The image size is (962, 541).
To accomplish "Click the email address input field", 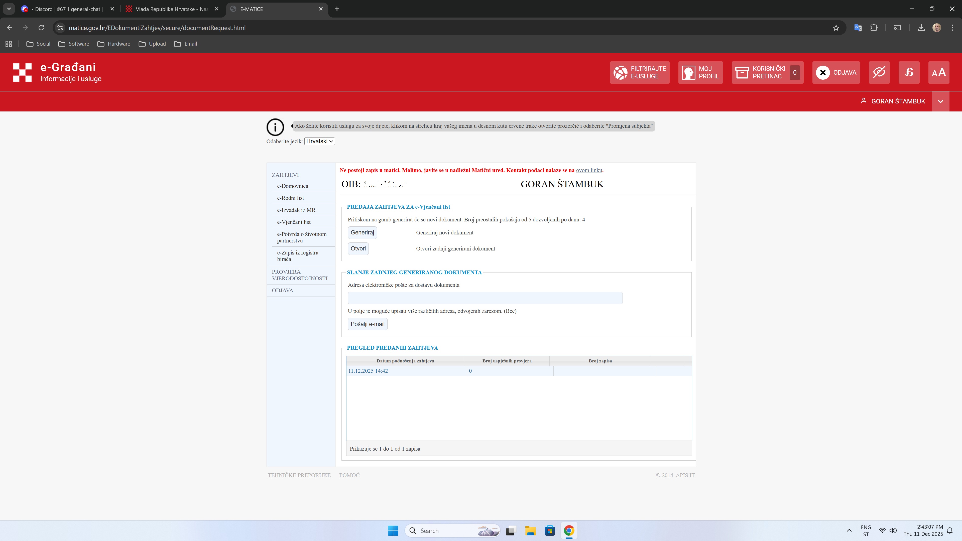I will (485, 298).
